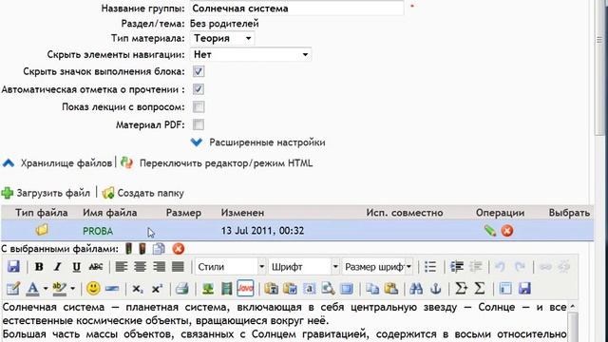Open the 'Стили' styles dropdown
The width and height of the screenshot is (608, 342).
(230, 267)
